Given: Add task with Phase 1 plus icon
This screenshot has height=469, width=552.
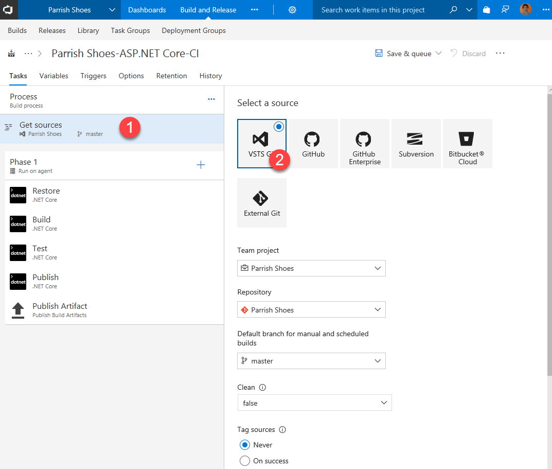Looking at the screenshot, I should coord(201,165).
